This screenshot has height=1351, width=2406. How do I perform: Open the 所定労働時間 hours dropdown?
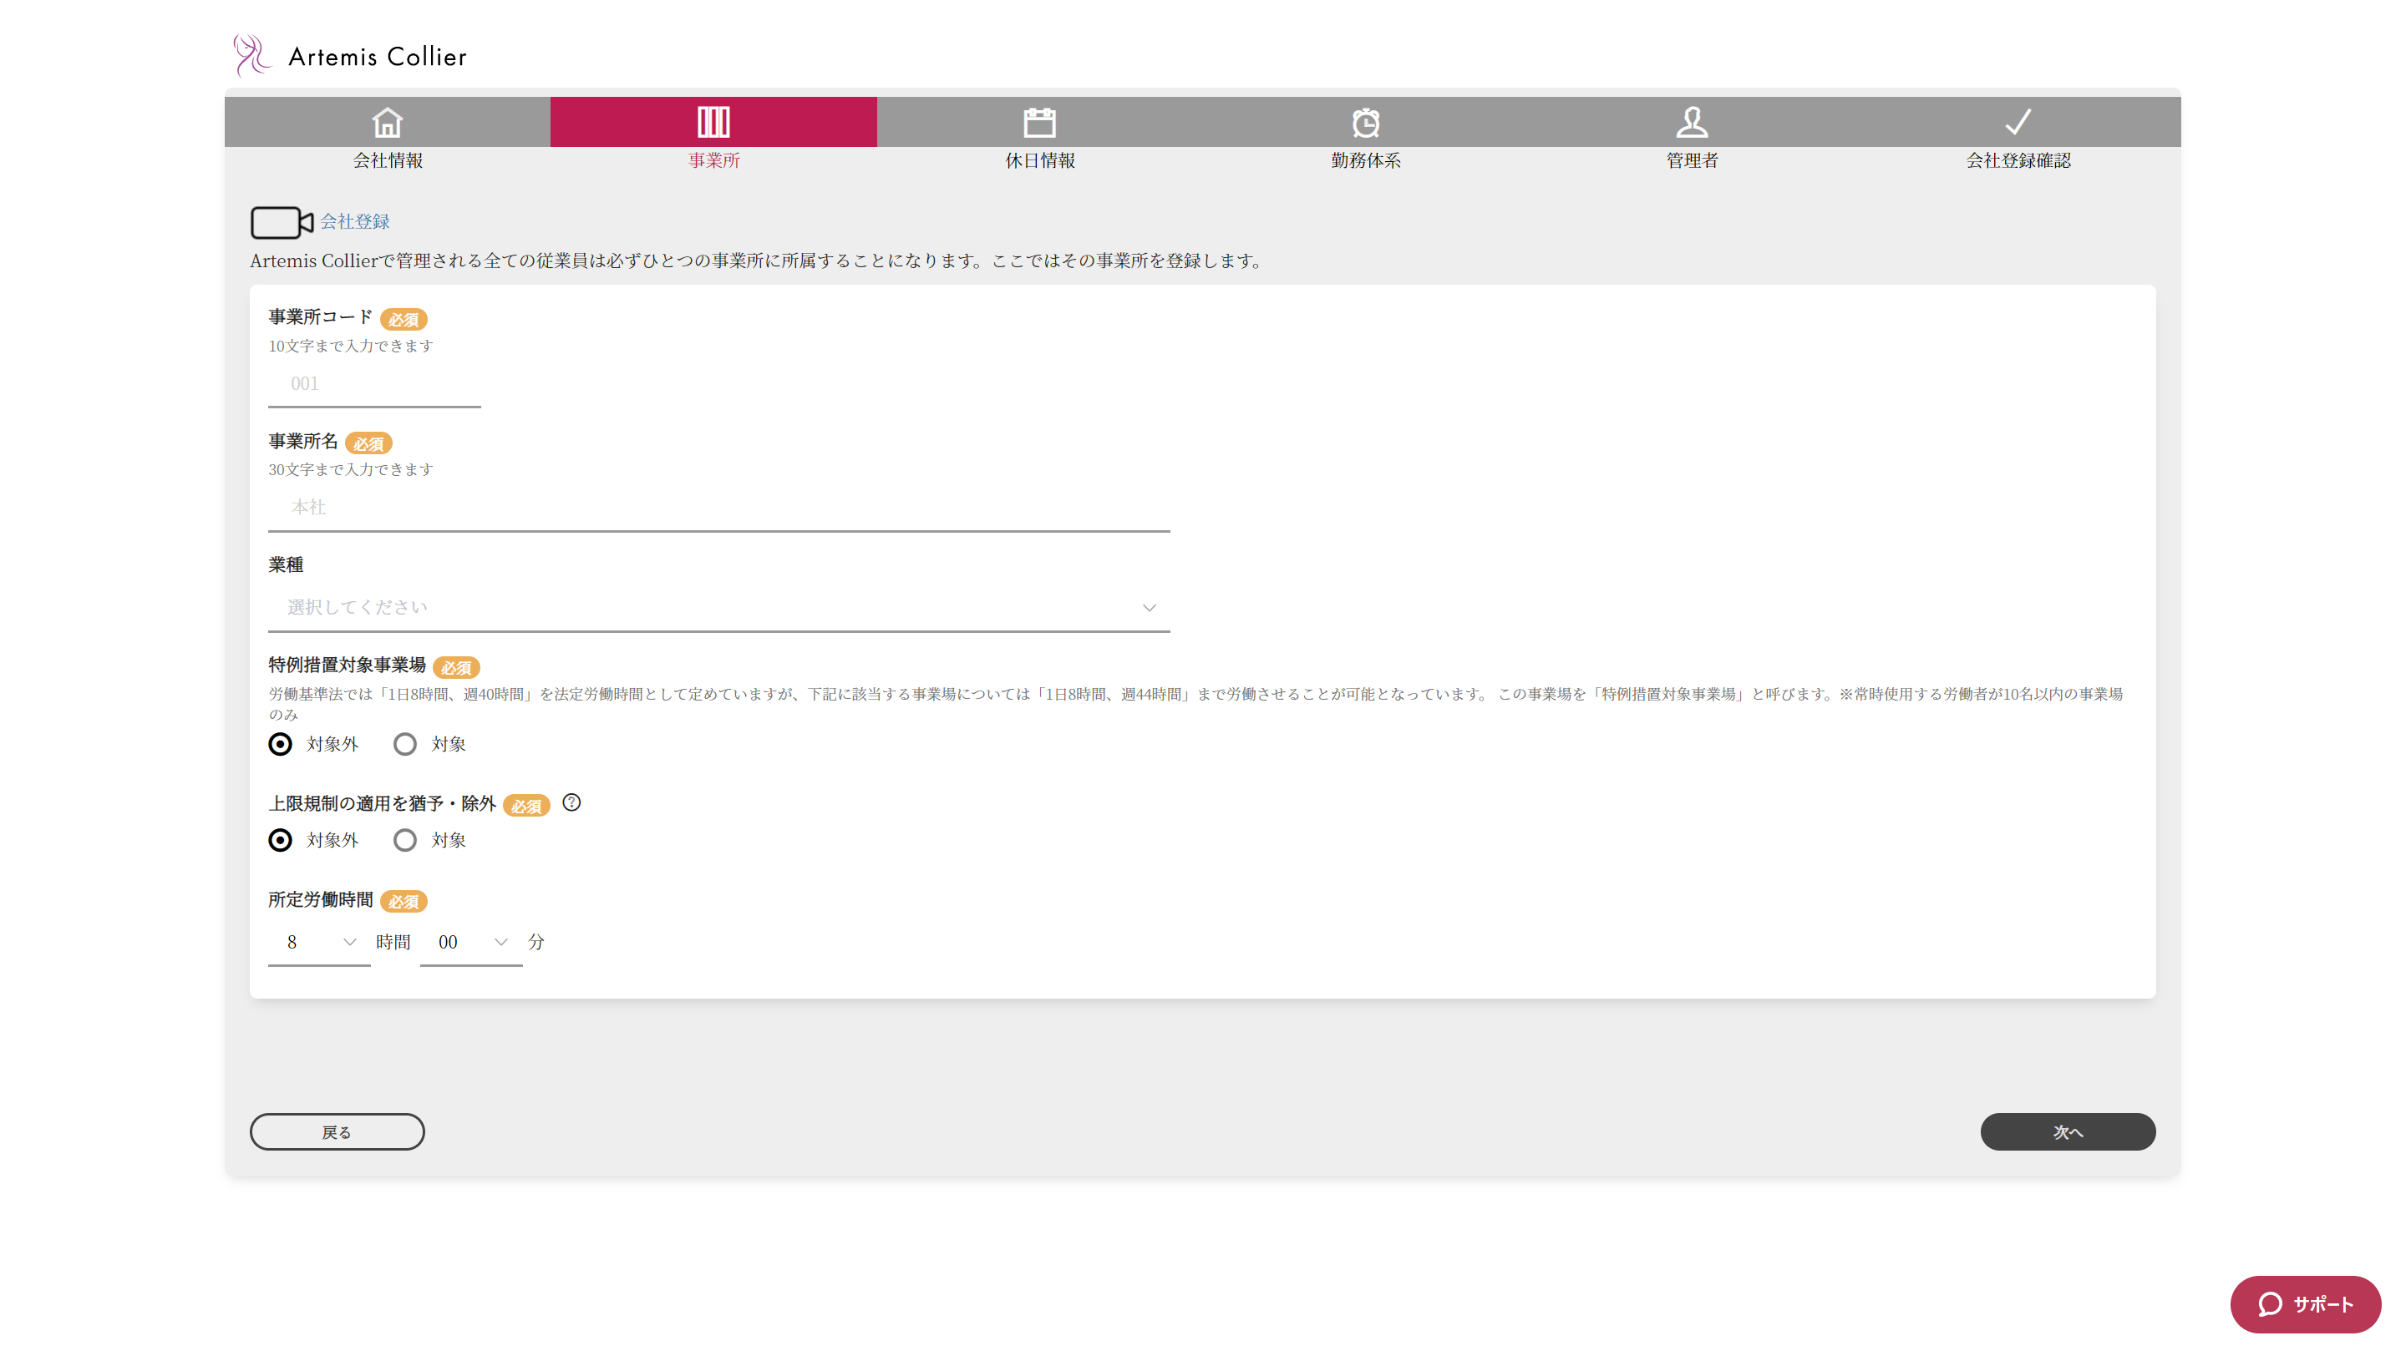[x=318, y=943]
